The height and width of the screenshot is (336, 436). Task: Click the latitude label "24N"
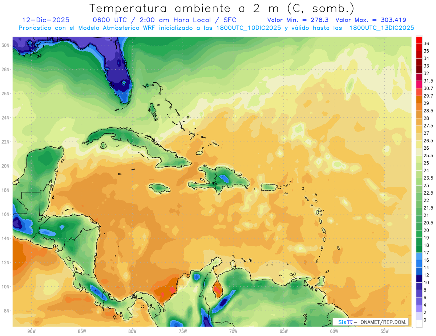point(5,118)
